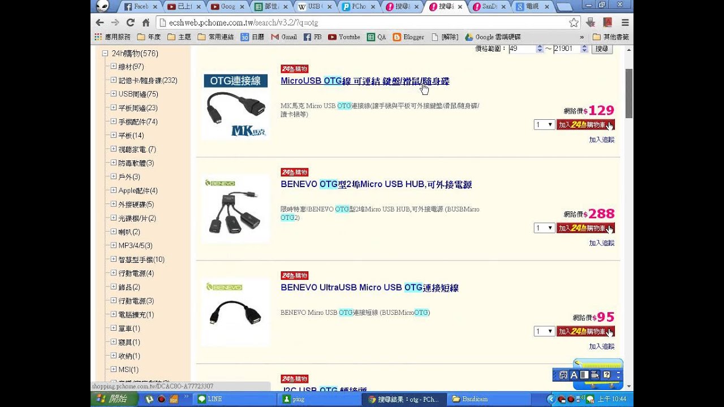The width and height of the screenshot is (724, 407).
Task: Switch to the 電視 Google tab
Action: [x=533, y=7]
